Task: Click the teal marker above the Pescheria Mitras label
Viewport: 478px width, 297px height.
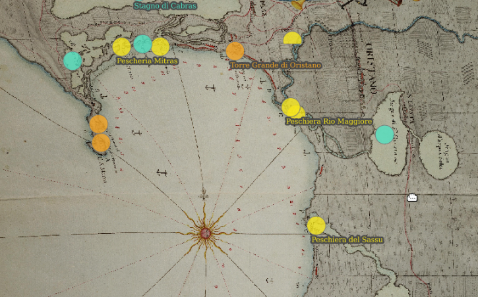Action: (x=142, y=44)
